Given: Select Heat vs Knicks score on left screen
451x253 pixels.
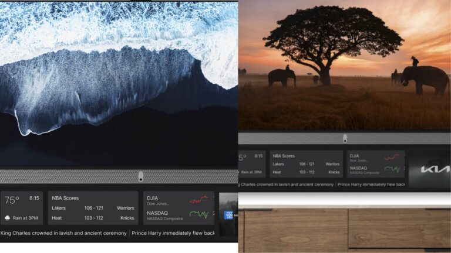Looking at the screenshot, I should [x=93, y=218].
